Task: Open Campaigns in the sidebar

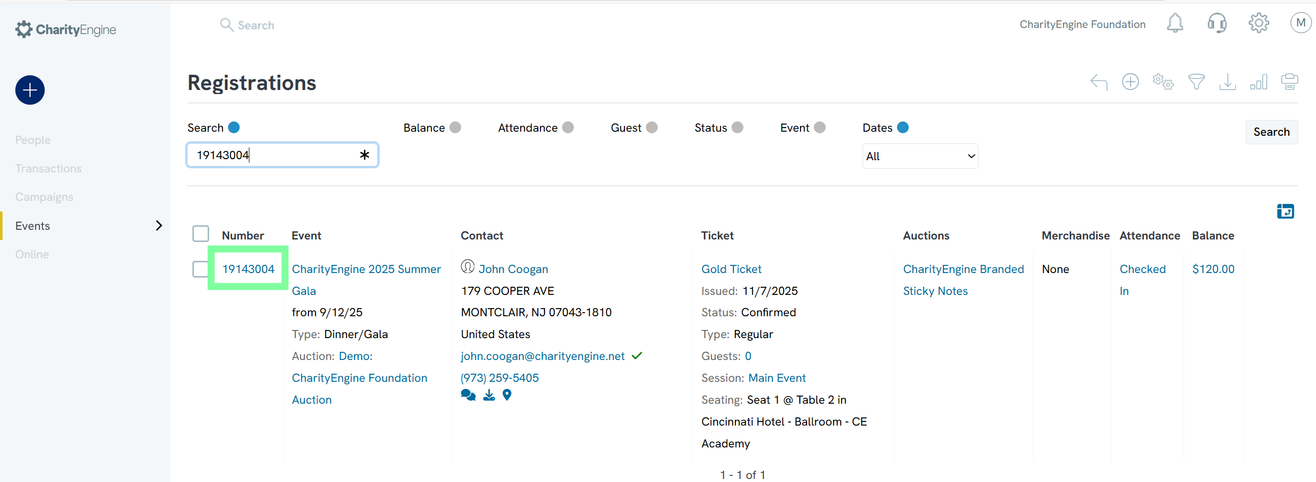Action: pos(44,197)
